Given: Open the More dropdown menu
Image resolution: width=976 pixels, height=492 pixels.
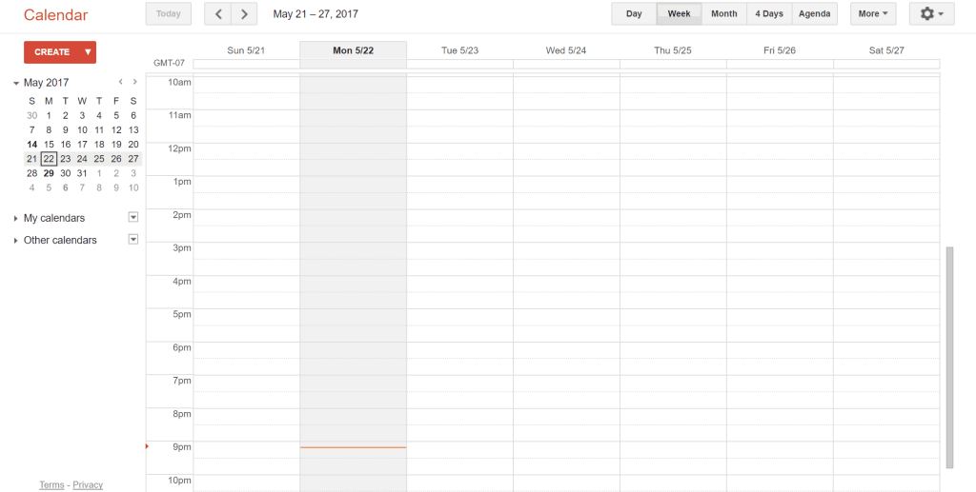Looking at the screenshot, I should (873, 13).
